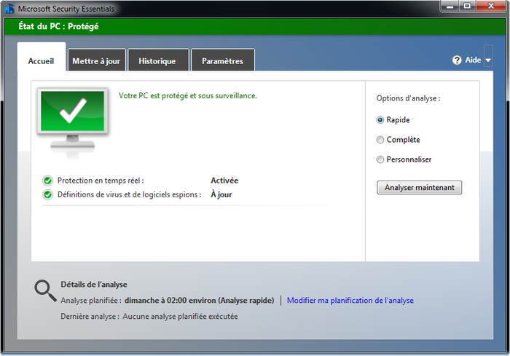
Task: Open the Mettre à jour tab
Action: tap(96, 61)
